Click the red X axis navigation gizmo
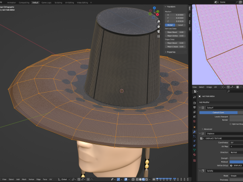 pos(157,15)
